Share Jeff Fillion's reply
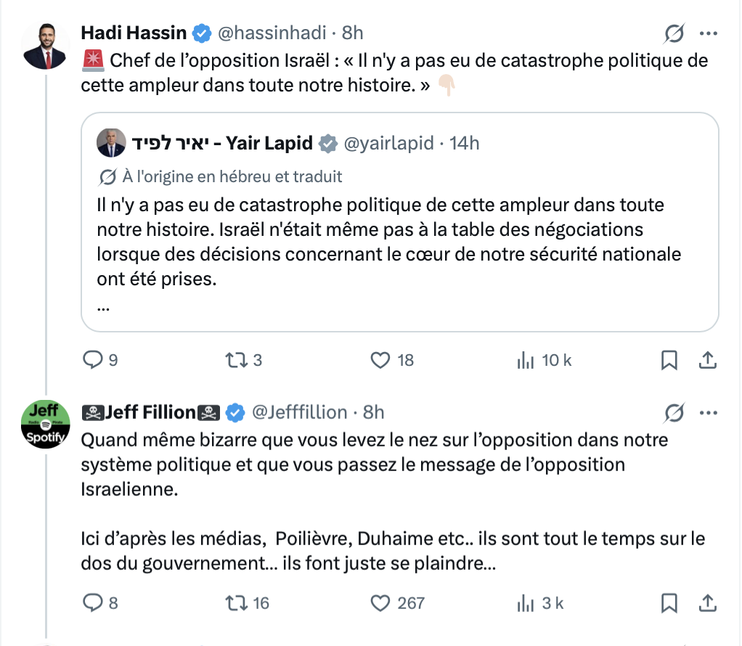The image size is (742, 646). click(x=708, y=602)
